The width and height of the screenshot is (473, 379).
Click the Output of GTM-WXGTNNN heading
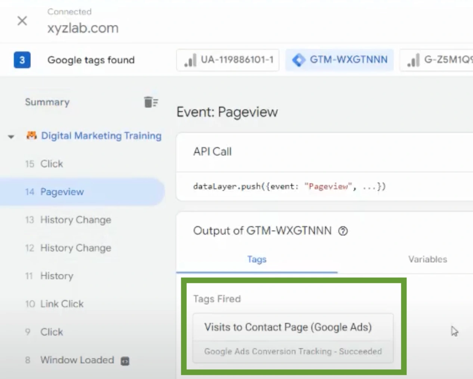click(262, 231)
